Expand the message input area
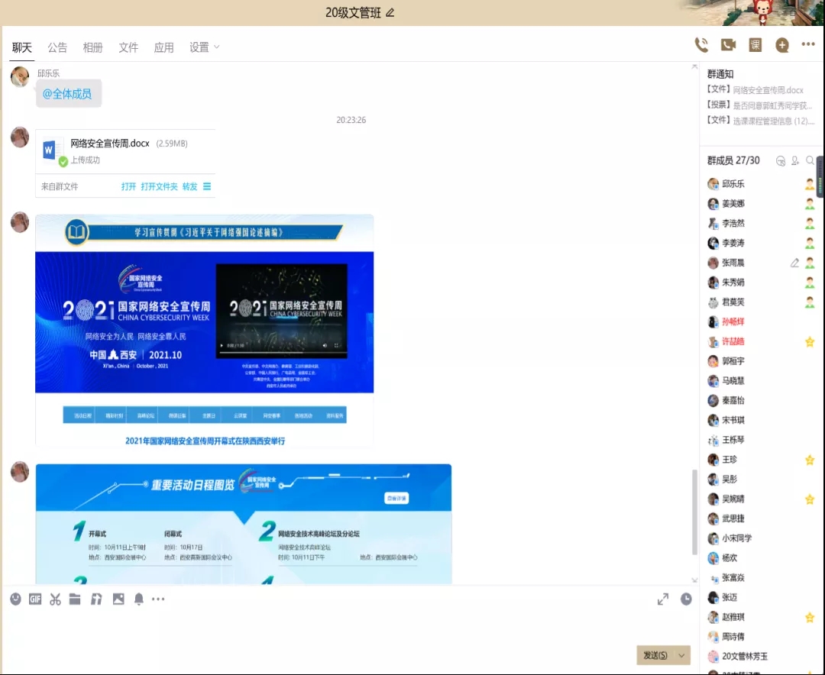This screenshot has width=825, height=675. click(663, 599)
